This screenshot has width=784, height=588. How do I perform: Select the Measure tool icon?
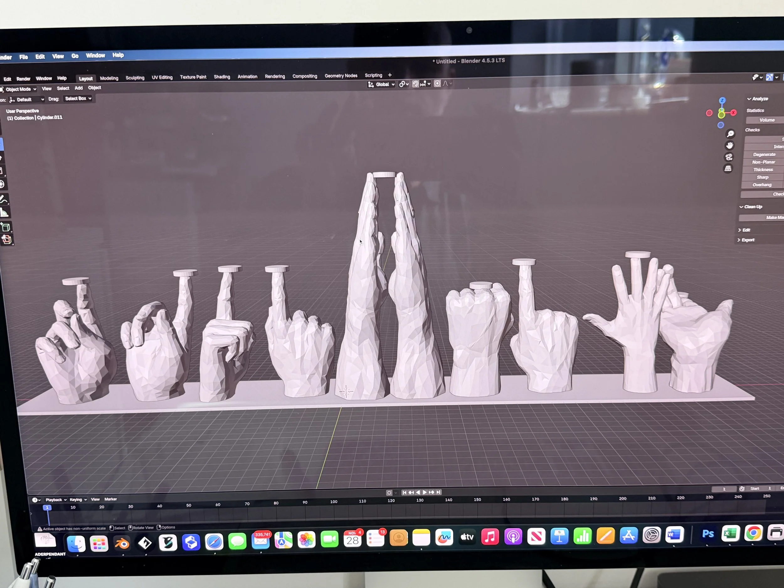[4, 213]
